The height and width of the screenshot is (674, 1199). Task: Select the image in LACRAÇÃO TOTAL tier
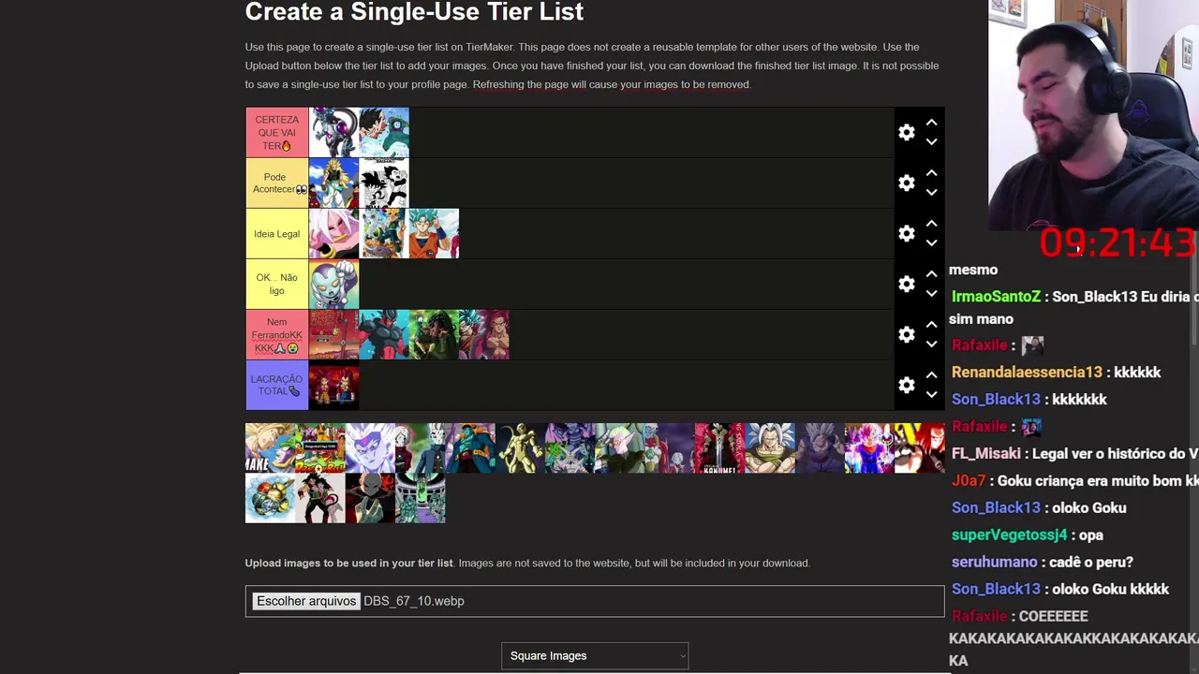point(333,386)
